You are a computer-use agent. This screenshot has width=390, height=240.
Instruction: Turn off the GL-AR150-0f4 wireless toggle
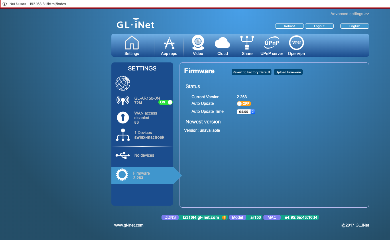[166, 102]
